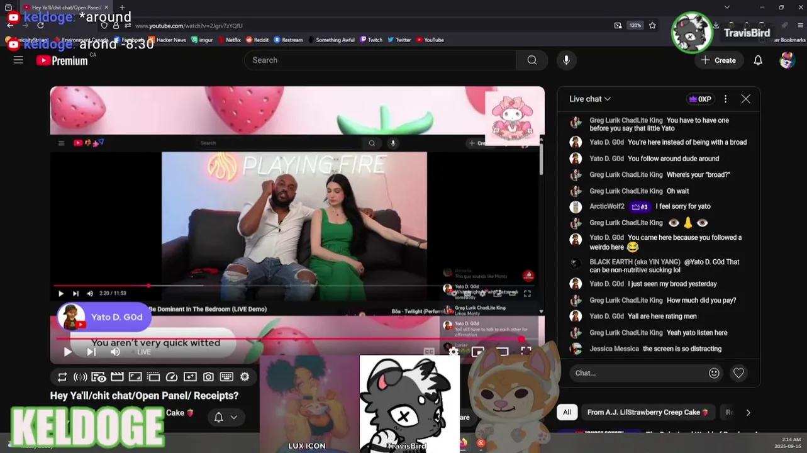Click the YouTube search input field

pyautogui.click(x=381, y=60)
